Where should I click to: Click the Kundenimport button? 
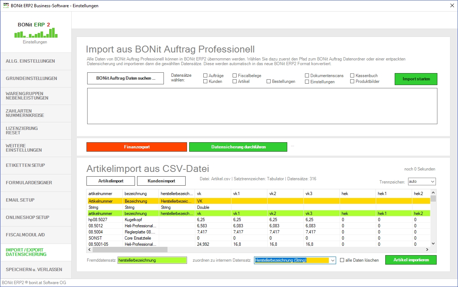click(161, 181)
